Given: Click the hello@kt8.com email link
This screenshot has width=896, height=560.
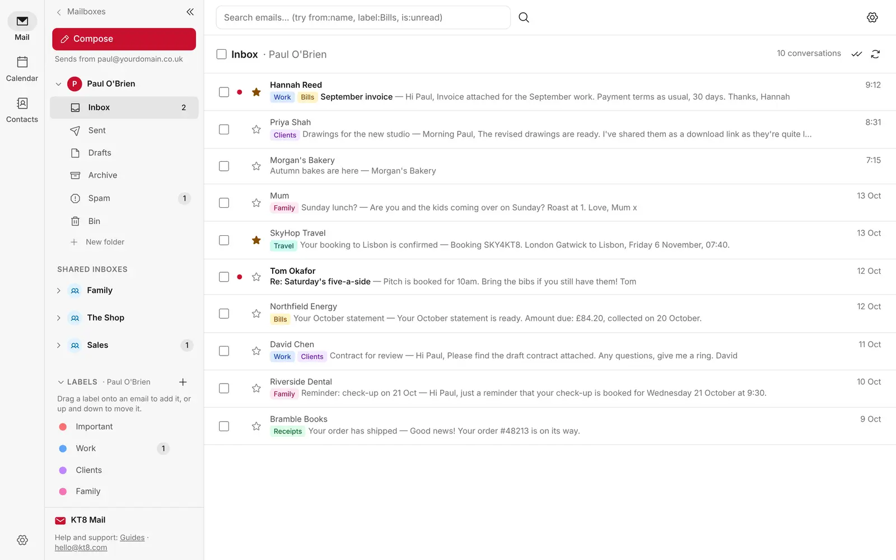Looking at the screenshot, I should (81, 548).
